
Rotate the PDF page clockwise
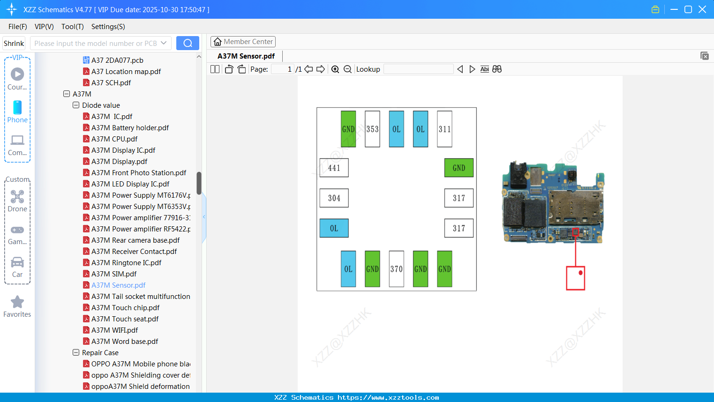tap(241, 69)
